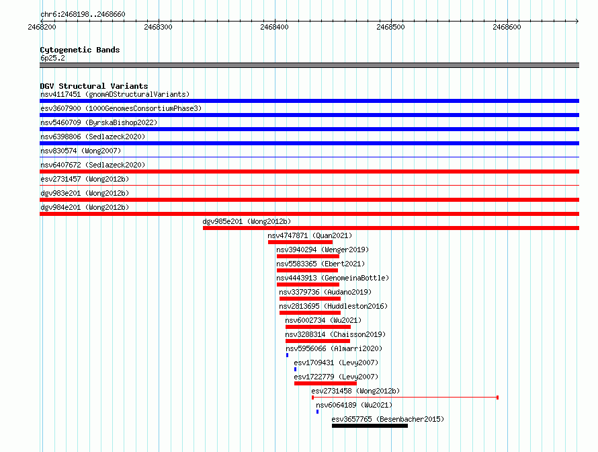
Task: Click the blue bar under esv3607900
Action: (x=309, y=115)
